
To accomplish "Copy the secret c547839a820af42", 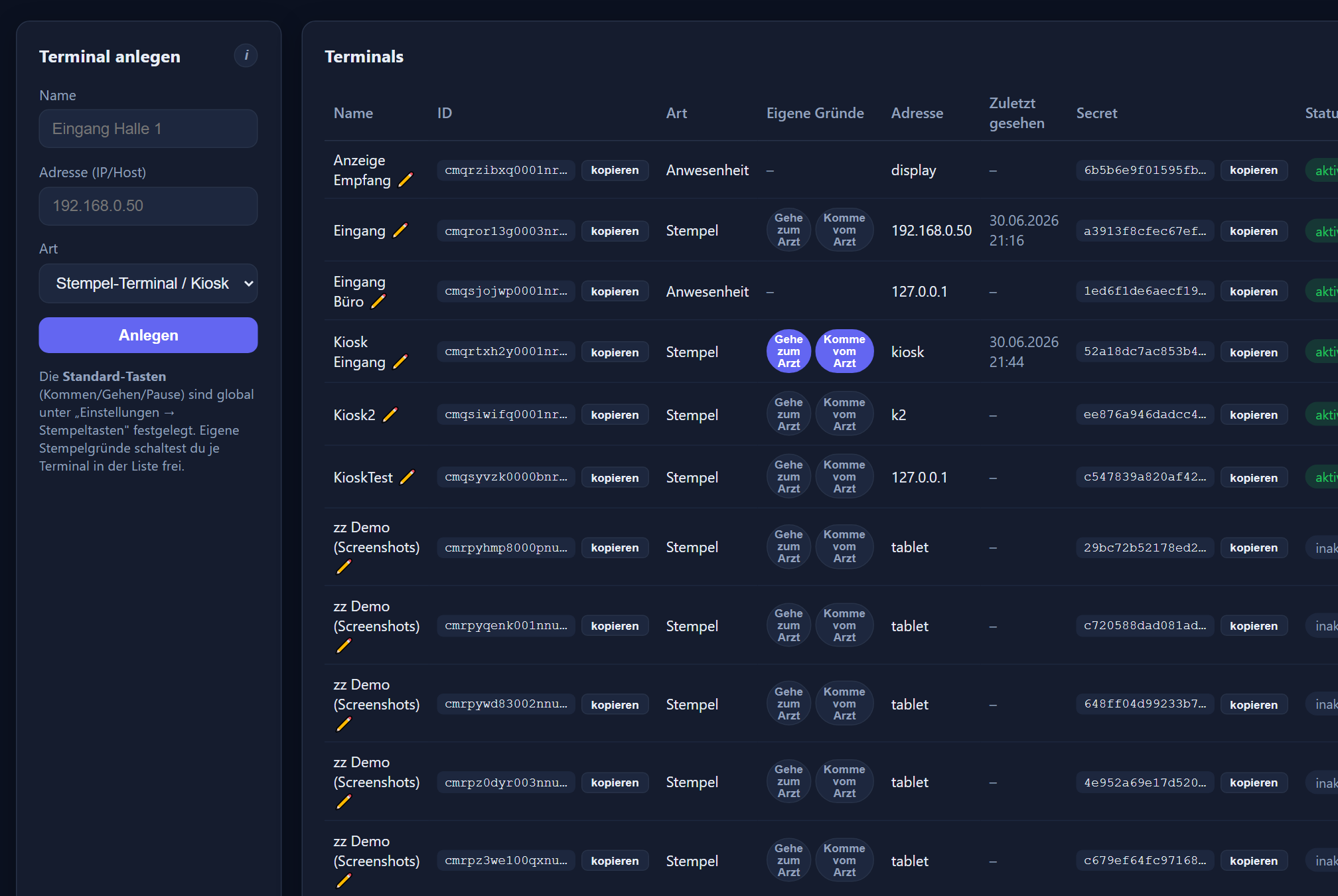I will click(1253, 478).
